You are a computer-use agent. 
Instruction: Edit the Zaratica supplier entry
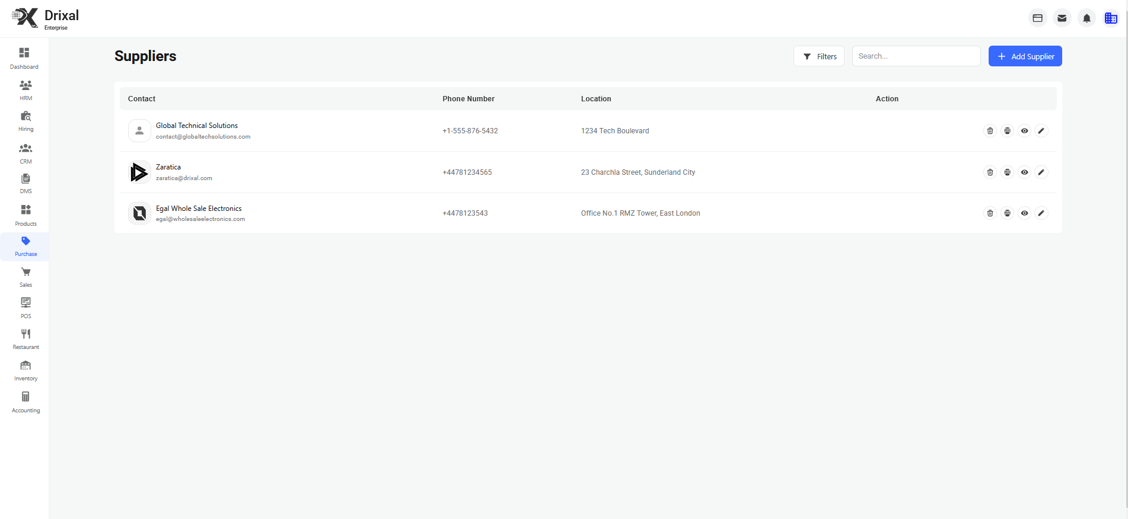pyautogui.click(x=1041, y=172)
